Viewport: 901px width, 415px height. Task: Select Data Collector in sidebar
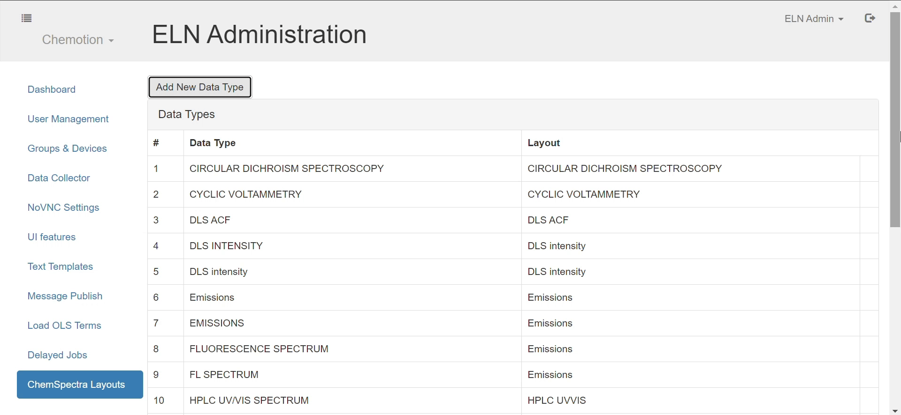[x=59, y=178]
